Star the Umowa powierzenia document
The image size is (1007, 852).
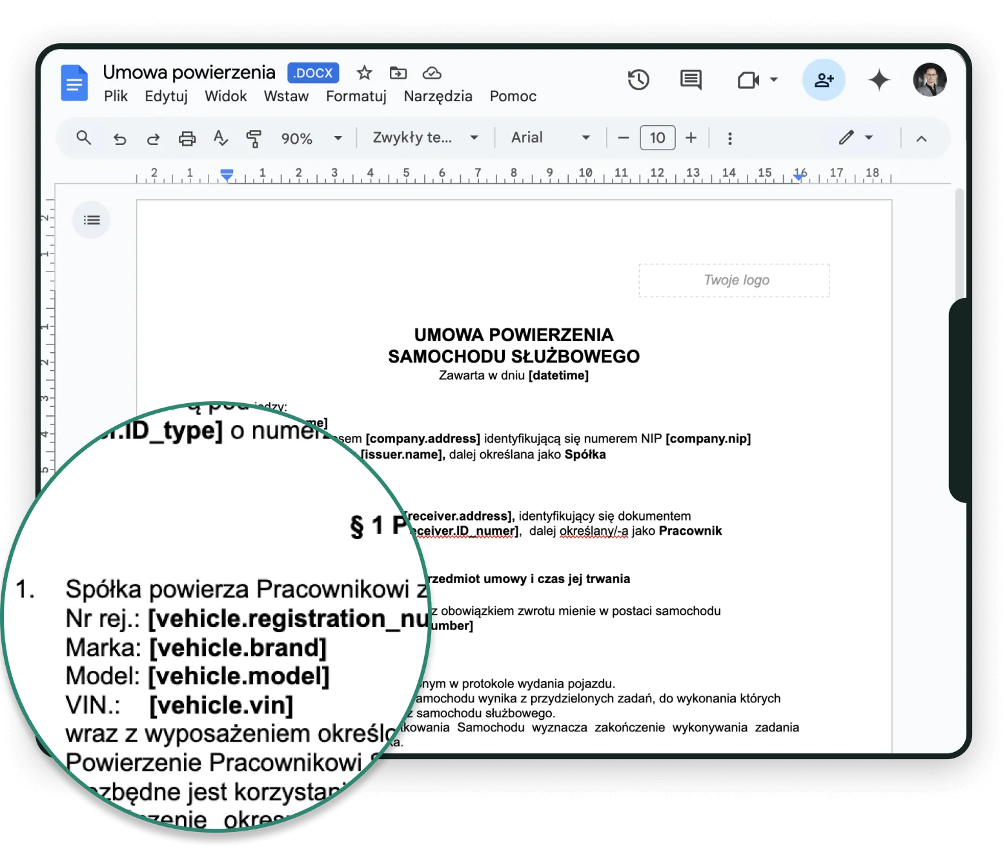[x=365, y=73]
